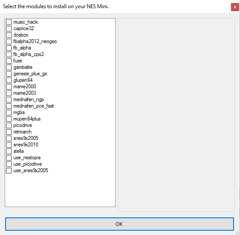Viewport: 240px width, 235px height.
Task: Check the caprice32 module
Action: [x=9, y=28]
